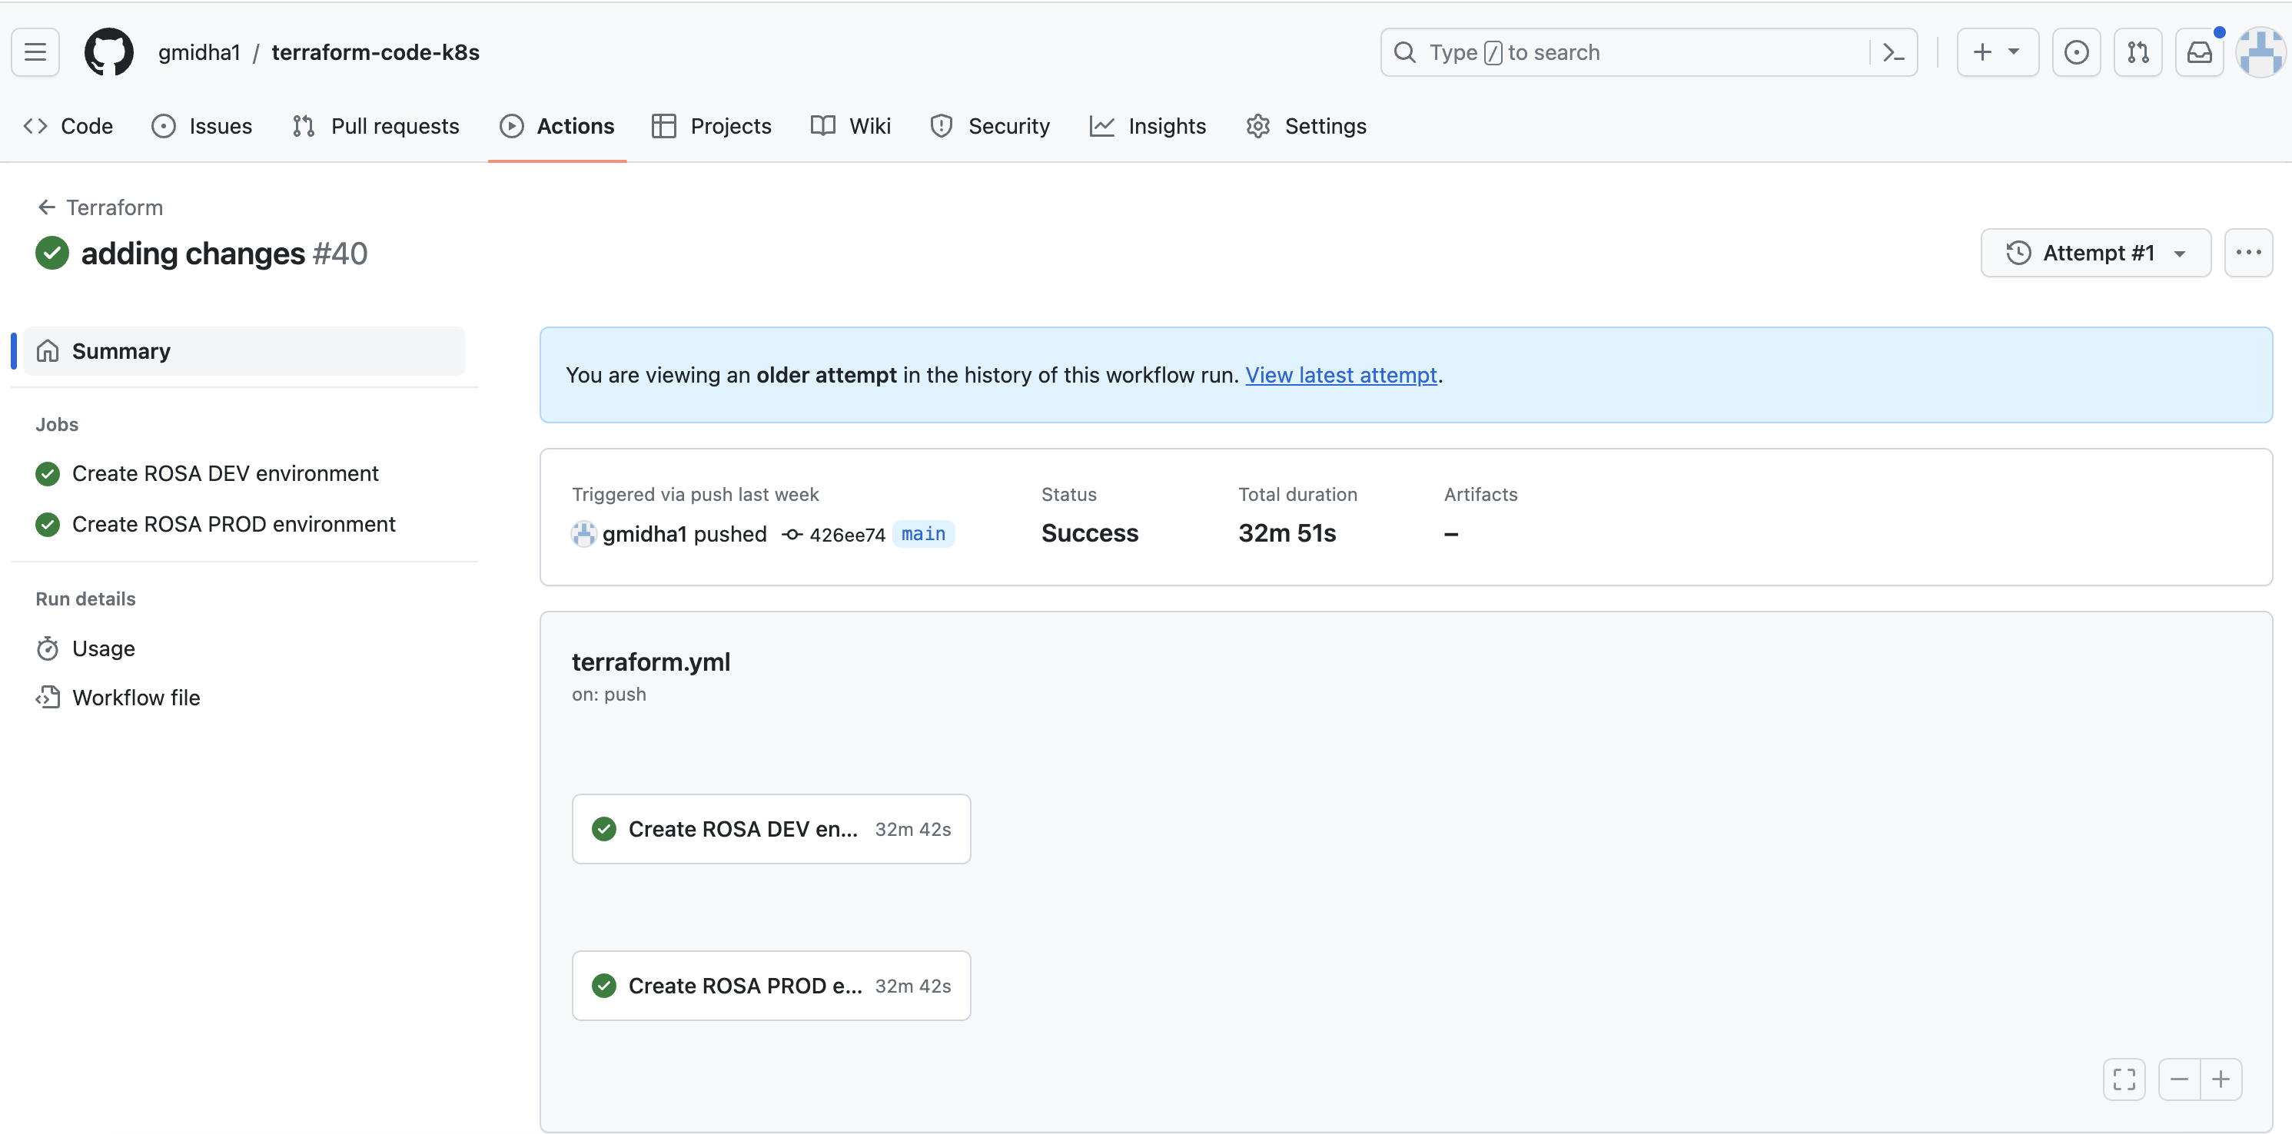2292x1134 pixels.
Task: Open the notifications inbox icon
Action: pos(2200,52)
